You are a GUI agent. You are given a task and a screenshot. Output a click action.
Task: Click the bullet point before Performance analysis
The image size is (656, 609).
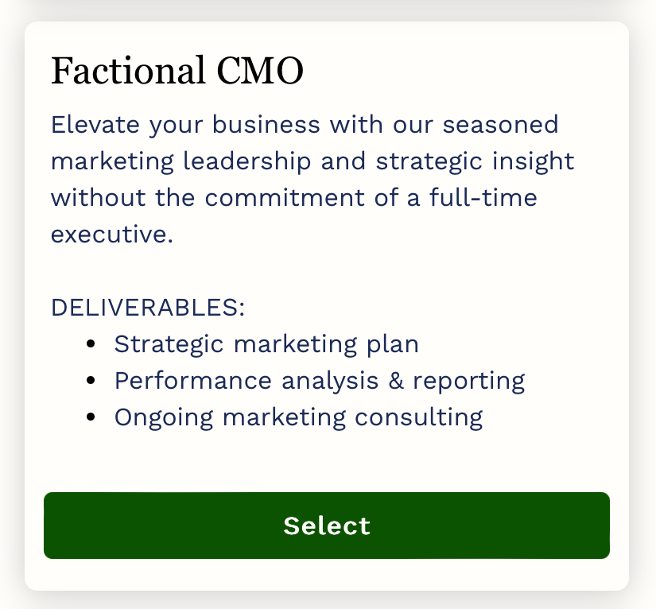[91, 380]
